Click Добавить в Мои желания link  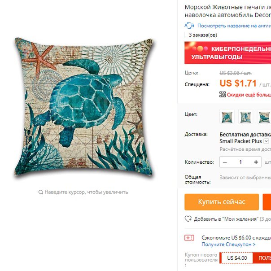tap(226, 219)
